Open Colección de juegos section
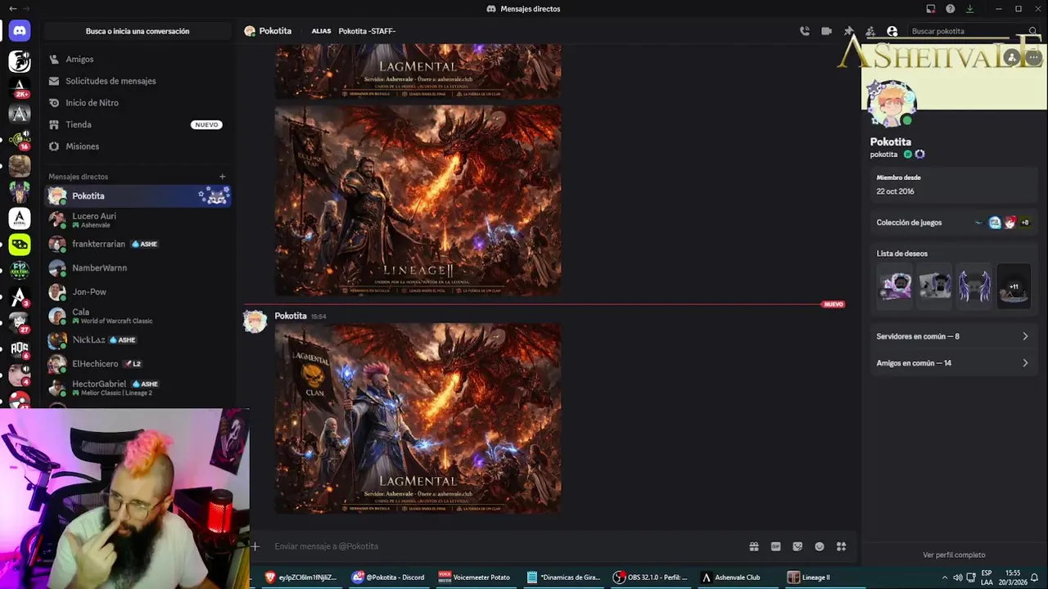 (x=953, y=223)
